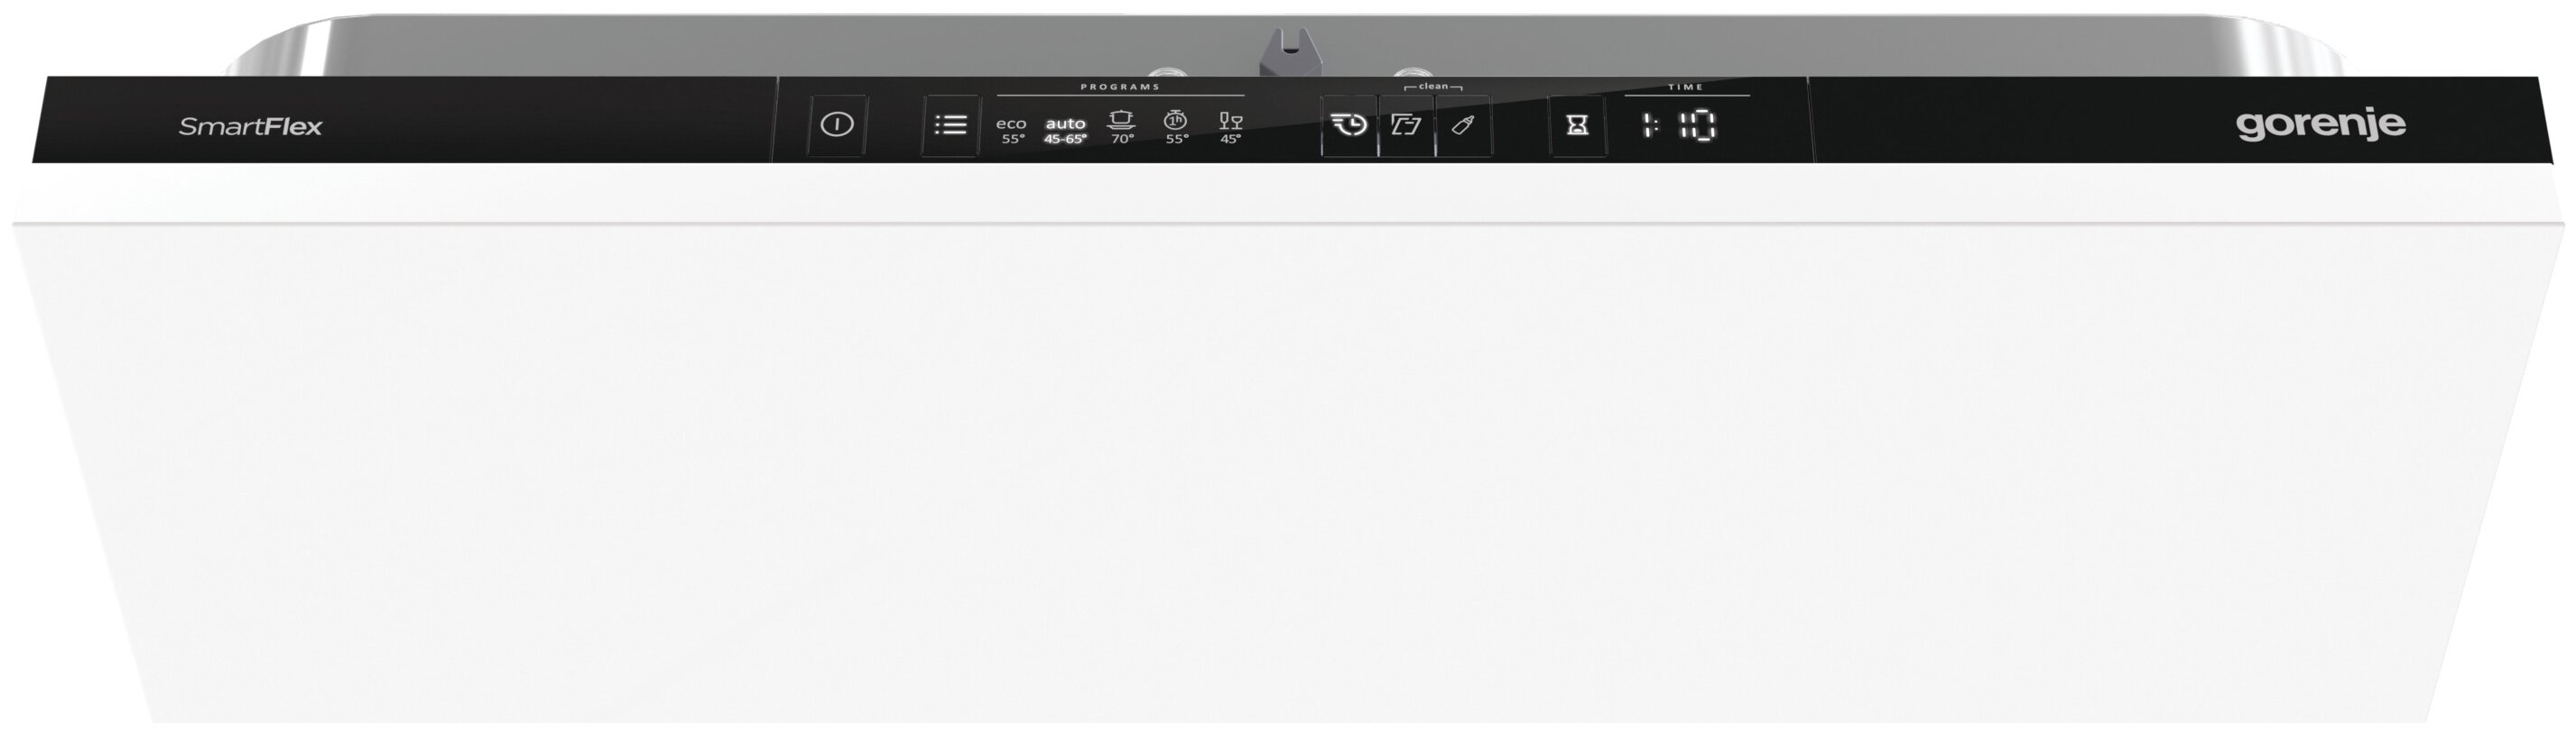Click the SmartFlex logo text

point(250,127)
